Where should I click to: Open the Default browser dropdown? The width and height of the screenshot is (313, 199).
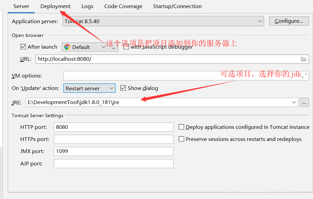(84, 47)
